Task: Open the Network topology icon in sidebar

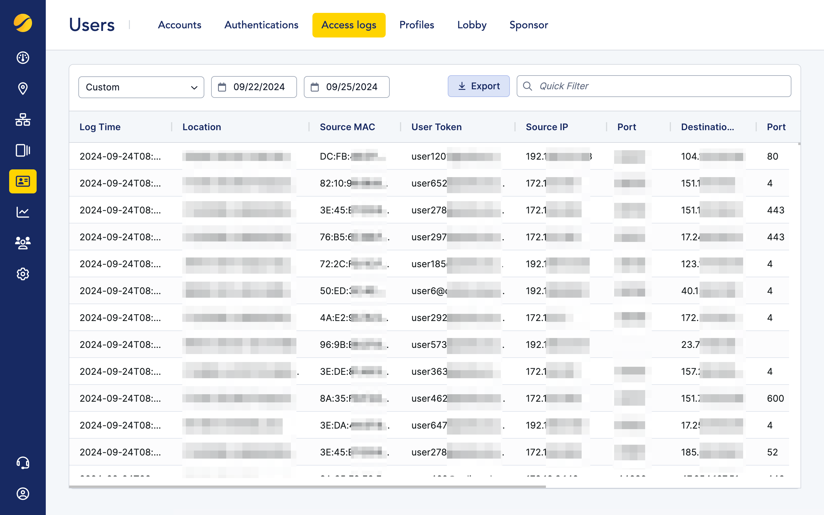Action: point(23,120)
